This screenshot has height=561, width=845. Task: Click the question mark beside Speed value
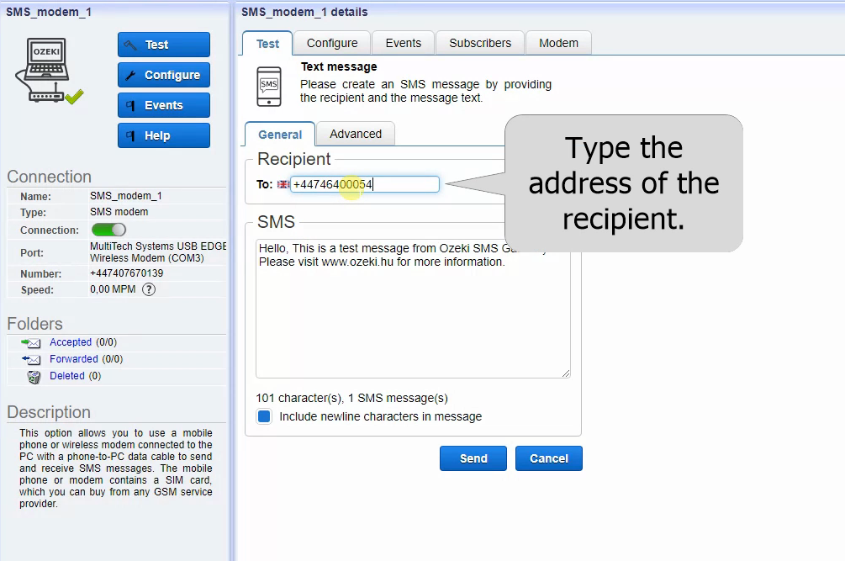pyautogui.click(x=149, y=290)
